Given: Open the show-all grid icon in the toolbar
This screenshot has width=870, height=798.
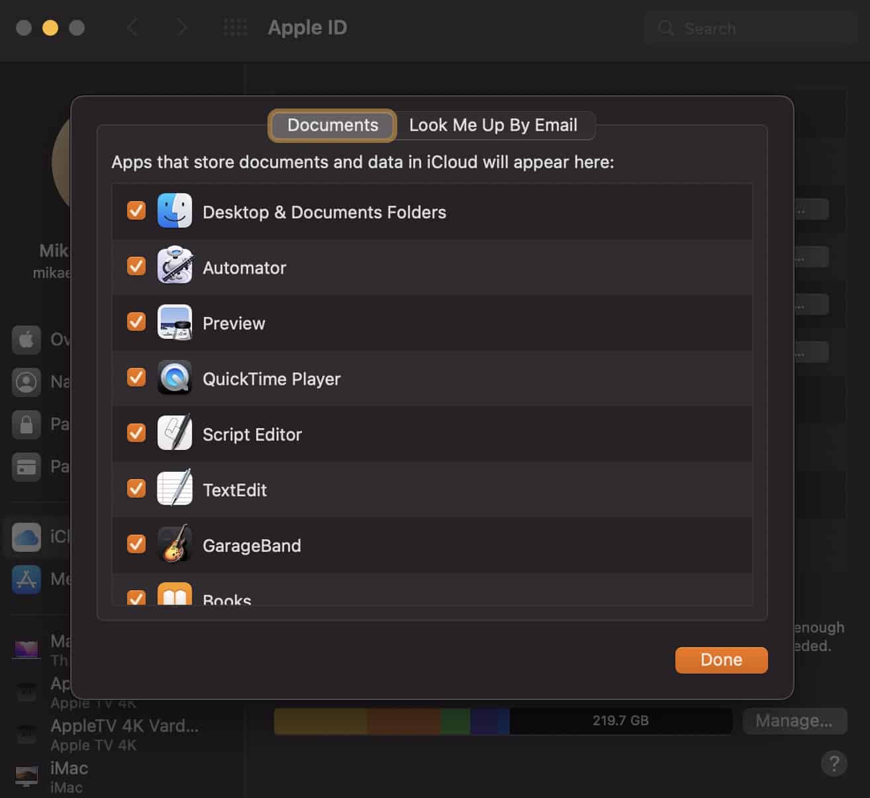Looking at the screenshot, I should pos(235,28).
